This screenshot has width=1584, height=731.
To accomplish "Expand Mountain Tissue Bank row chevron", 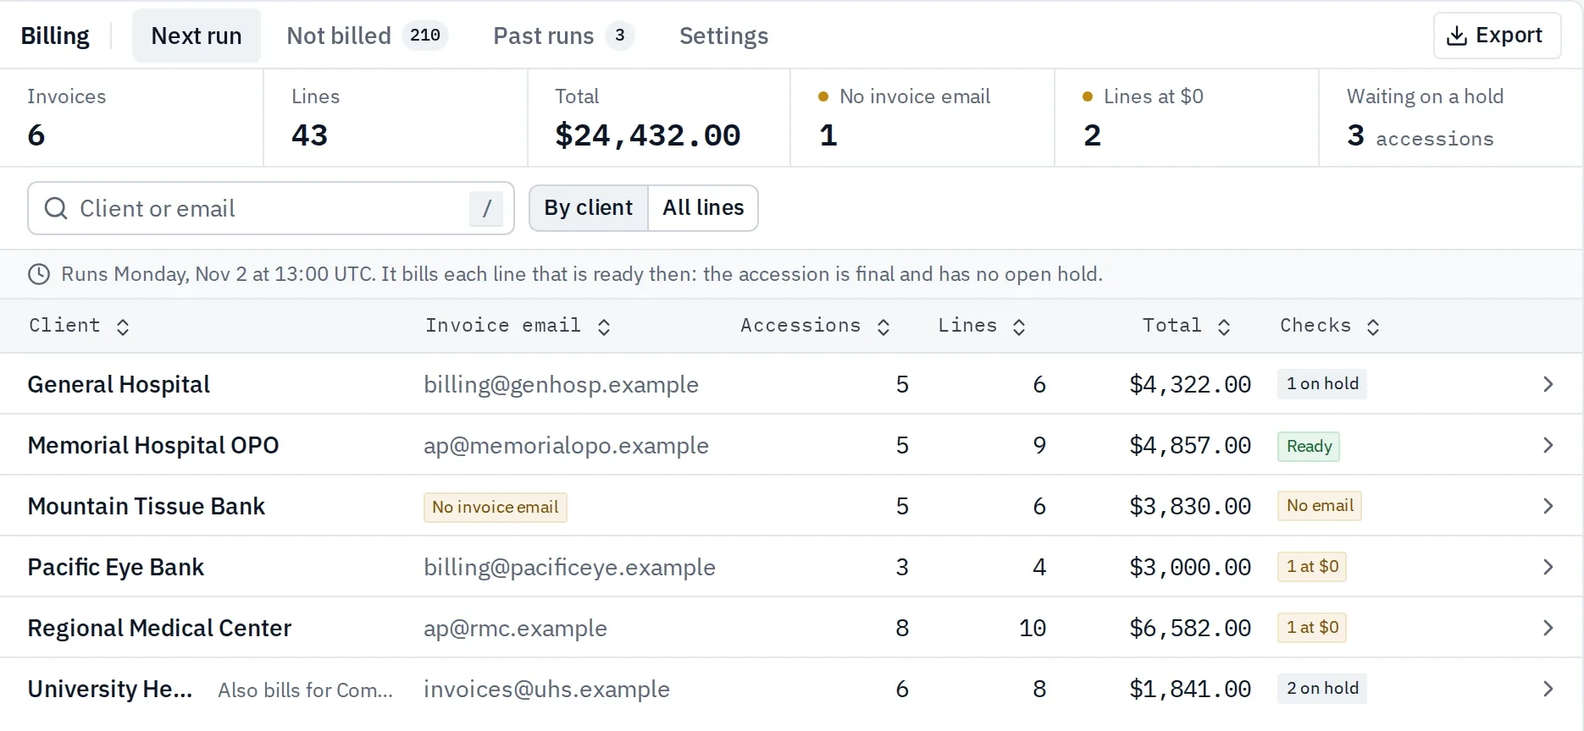I will pyautogui.click(x=1548, y=506).
